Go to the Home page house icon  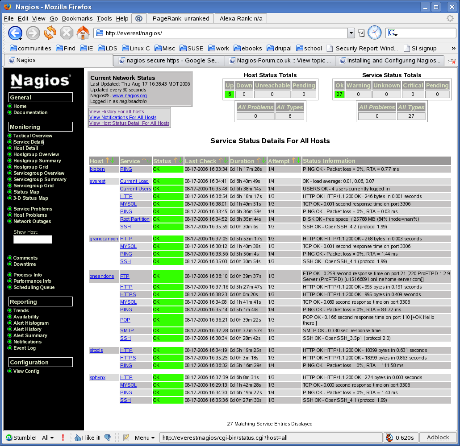pyautogui.click(x=83, y=33)
